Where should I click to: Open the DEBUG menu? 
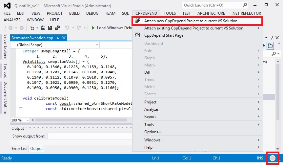(92, 13)
